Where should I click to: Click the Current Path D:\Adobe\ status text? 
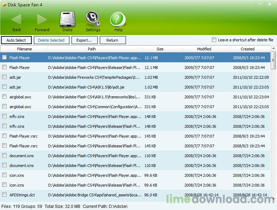(105, 206)
